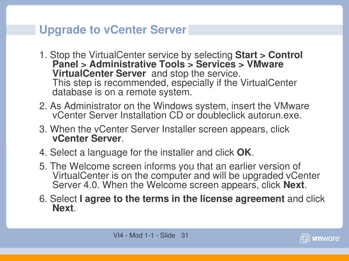Click bold OK in step four
This screenshot has width=349, height=261.
tap(244, 153)
